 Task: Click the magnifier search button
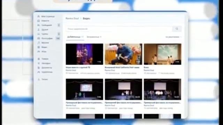[x=177, y=29]
